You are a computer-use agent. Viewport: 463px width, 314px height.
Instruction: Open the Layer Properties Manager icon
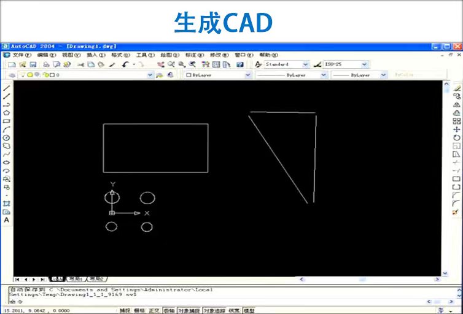click(12, 75)
